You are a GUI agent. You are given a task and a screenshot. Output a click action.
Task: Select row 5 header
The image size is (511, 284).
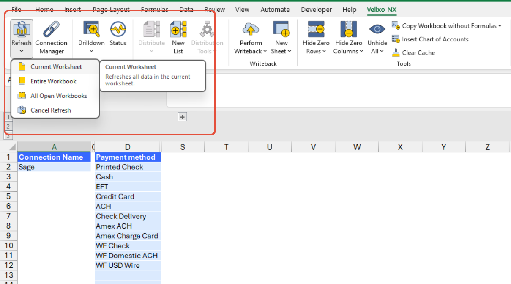(8, 196)
